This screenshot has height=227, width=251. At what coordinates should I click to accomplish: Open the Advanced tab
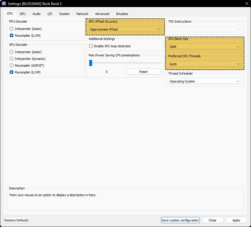[x=102, y=14]
